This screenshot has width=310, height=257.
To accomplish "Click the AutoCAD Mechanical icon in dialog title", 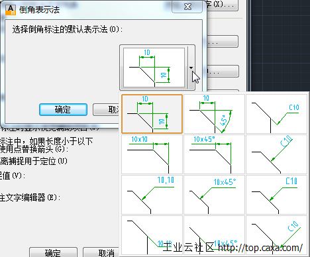I will click(11, 10).
